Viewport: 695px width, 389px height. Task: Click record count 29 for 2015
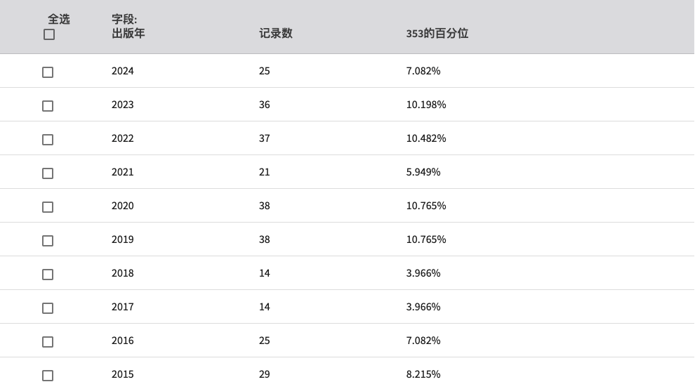point(265,374)
